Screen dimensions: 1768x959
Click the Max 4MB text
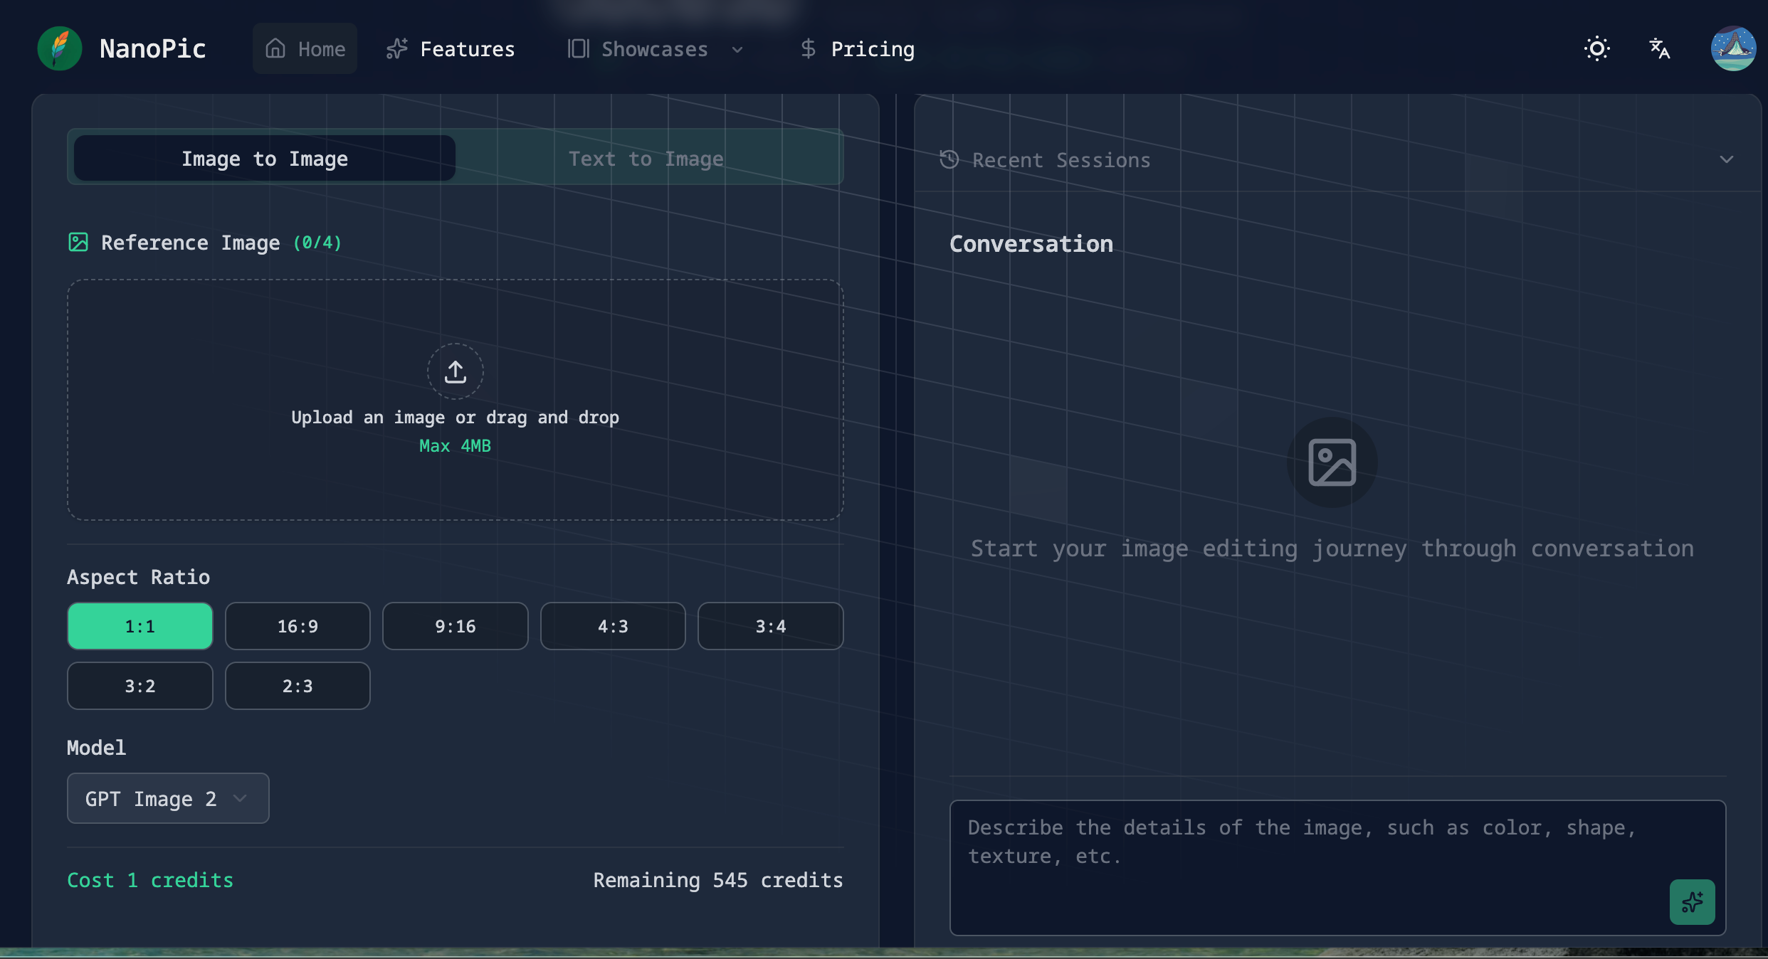coord(456,446)
